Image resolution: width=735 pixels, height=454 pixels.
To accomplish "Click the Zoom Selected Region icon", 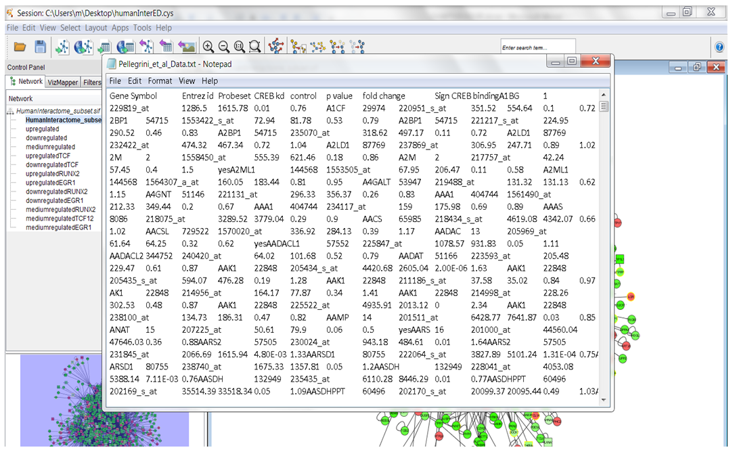I will (x=254, y=47).
